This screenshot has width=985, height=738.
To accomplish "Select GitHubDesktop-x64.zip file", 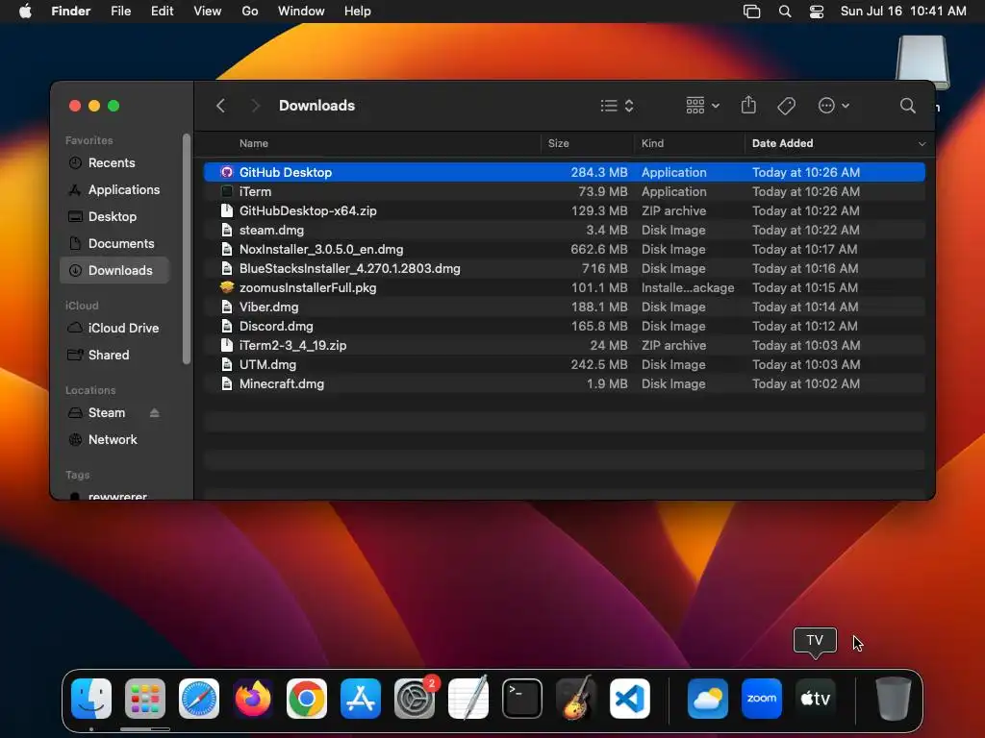I will (x=564, y=210).
